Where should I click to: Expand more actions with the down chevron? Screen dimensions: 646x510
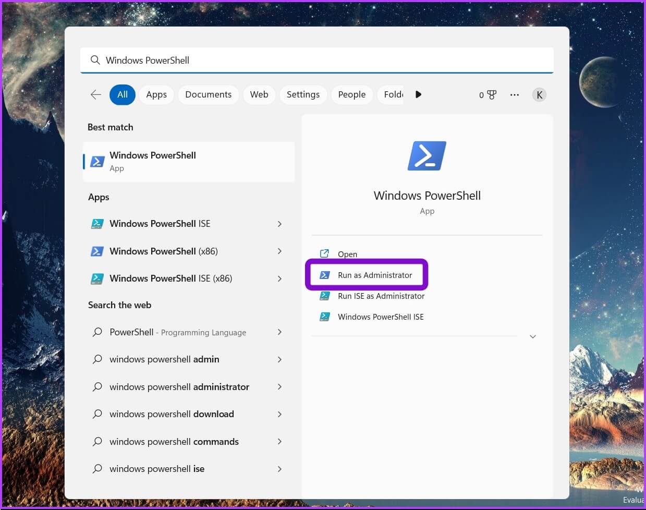tap(532, 337)
